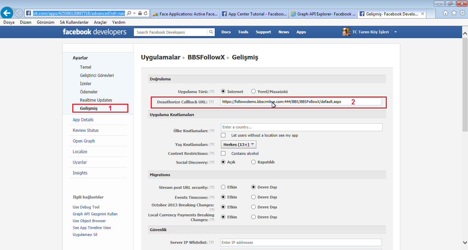
Task: Click the Search Facebook Developers box
Action: (171, 32)
